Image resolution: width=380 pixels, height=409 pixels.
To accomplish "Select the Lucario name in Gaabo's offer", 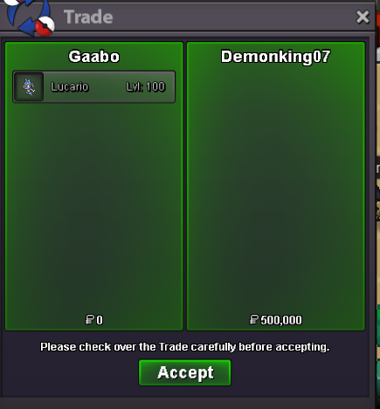I will pyautogui.click(x=70, y=86).
